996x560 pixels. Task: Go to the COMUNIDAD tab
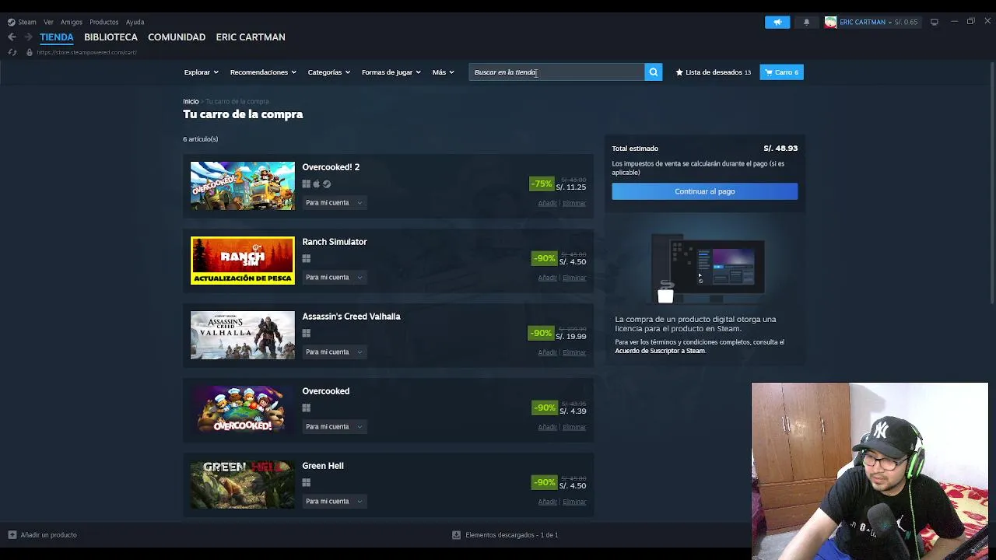(x=177, y=37)
